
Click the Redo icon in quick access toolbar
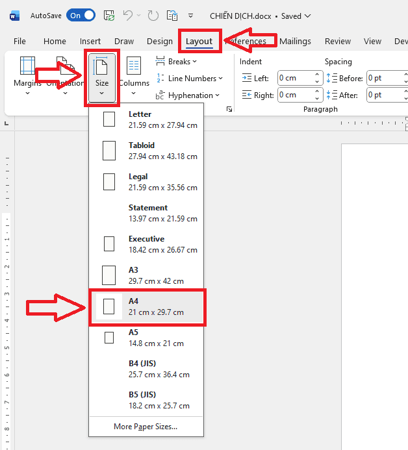point(153,16)
